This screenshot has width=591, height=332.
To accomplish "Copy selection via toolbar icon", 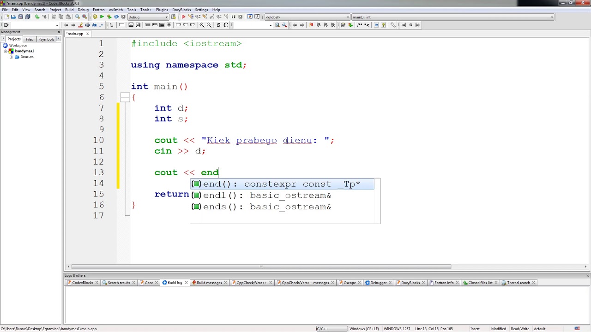I will (61, 17).
